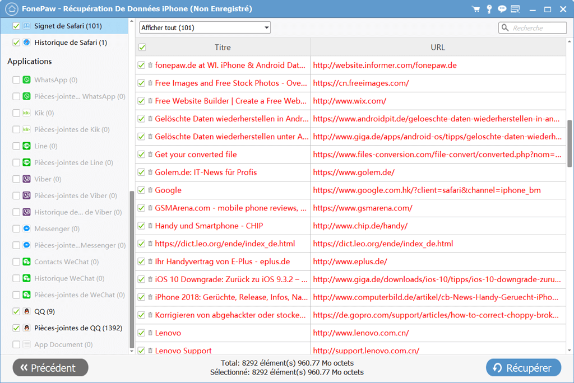Select Messenger (0) category
Screen dimensions: 574x383
pos(57,228)
